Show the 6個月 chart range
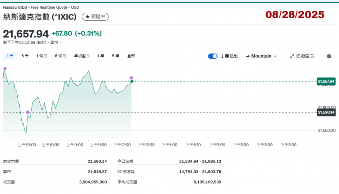Viewport: 339px width, 194px height. [60, 56]
